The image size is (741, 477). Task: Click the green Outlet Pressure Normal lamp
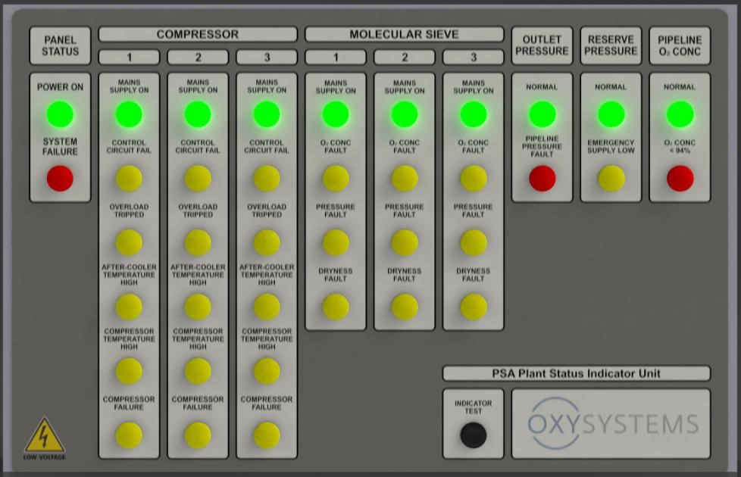coord(542,114)
